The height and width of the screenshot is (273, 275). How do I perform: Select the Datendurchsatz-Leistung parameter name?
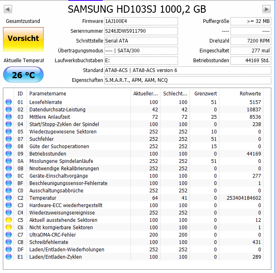pos(57,109)
